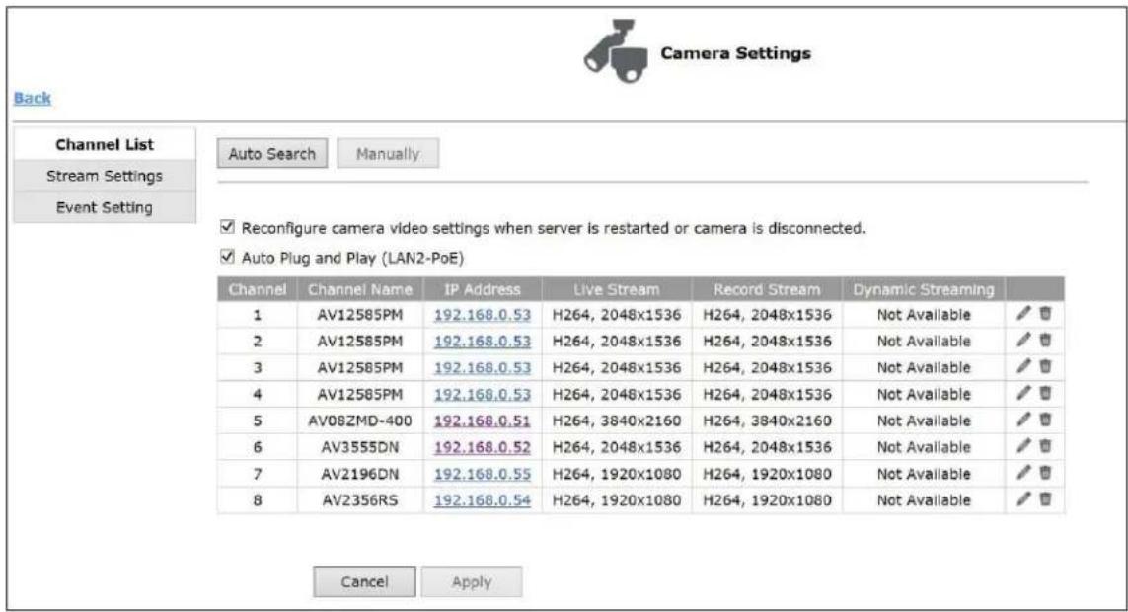Apply the camera settings
The image size is (1128, 612).
click(471, 581)
